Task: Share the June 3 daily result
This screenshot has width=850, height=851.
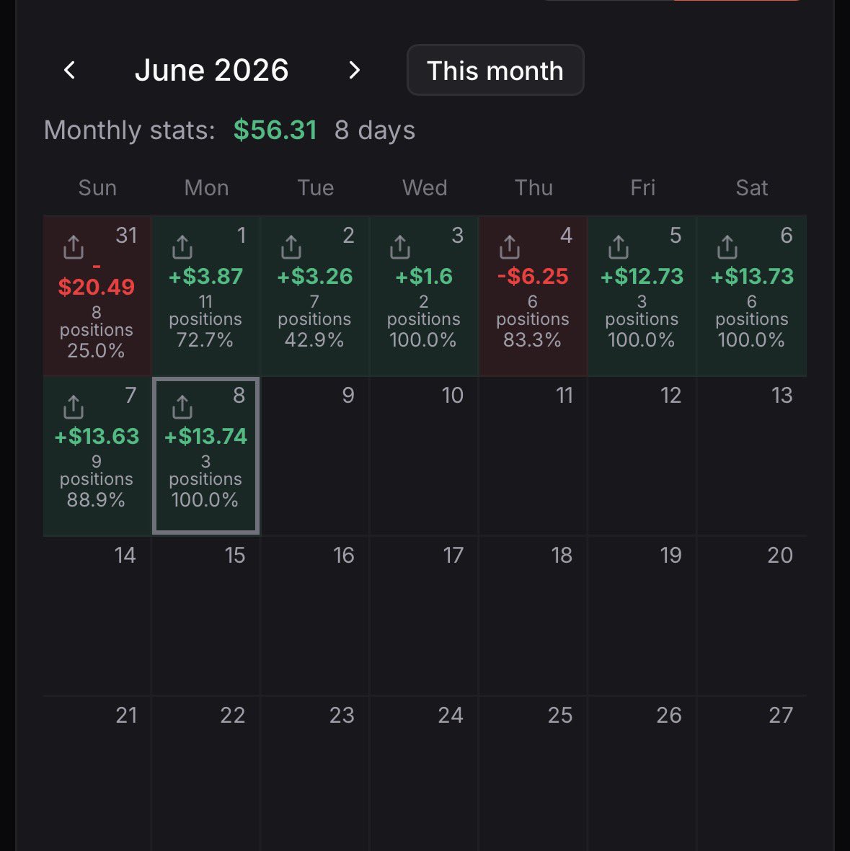Action: coord(400,247)
